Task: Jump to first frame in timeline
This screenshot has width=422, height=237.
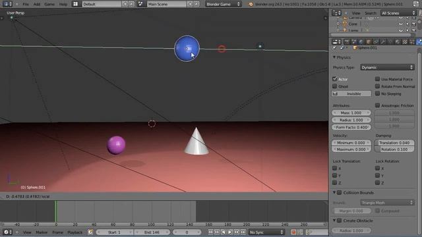Action: tap(210, 232)
